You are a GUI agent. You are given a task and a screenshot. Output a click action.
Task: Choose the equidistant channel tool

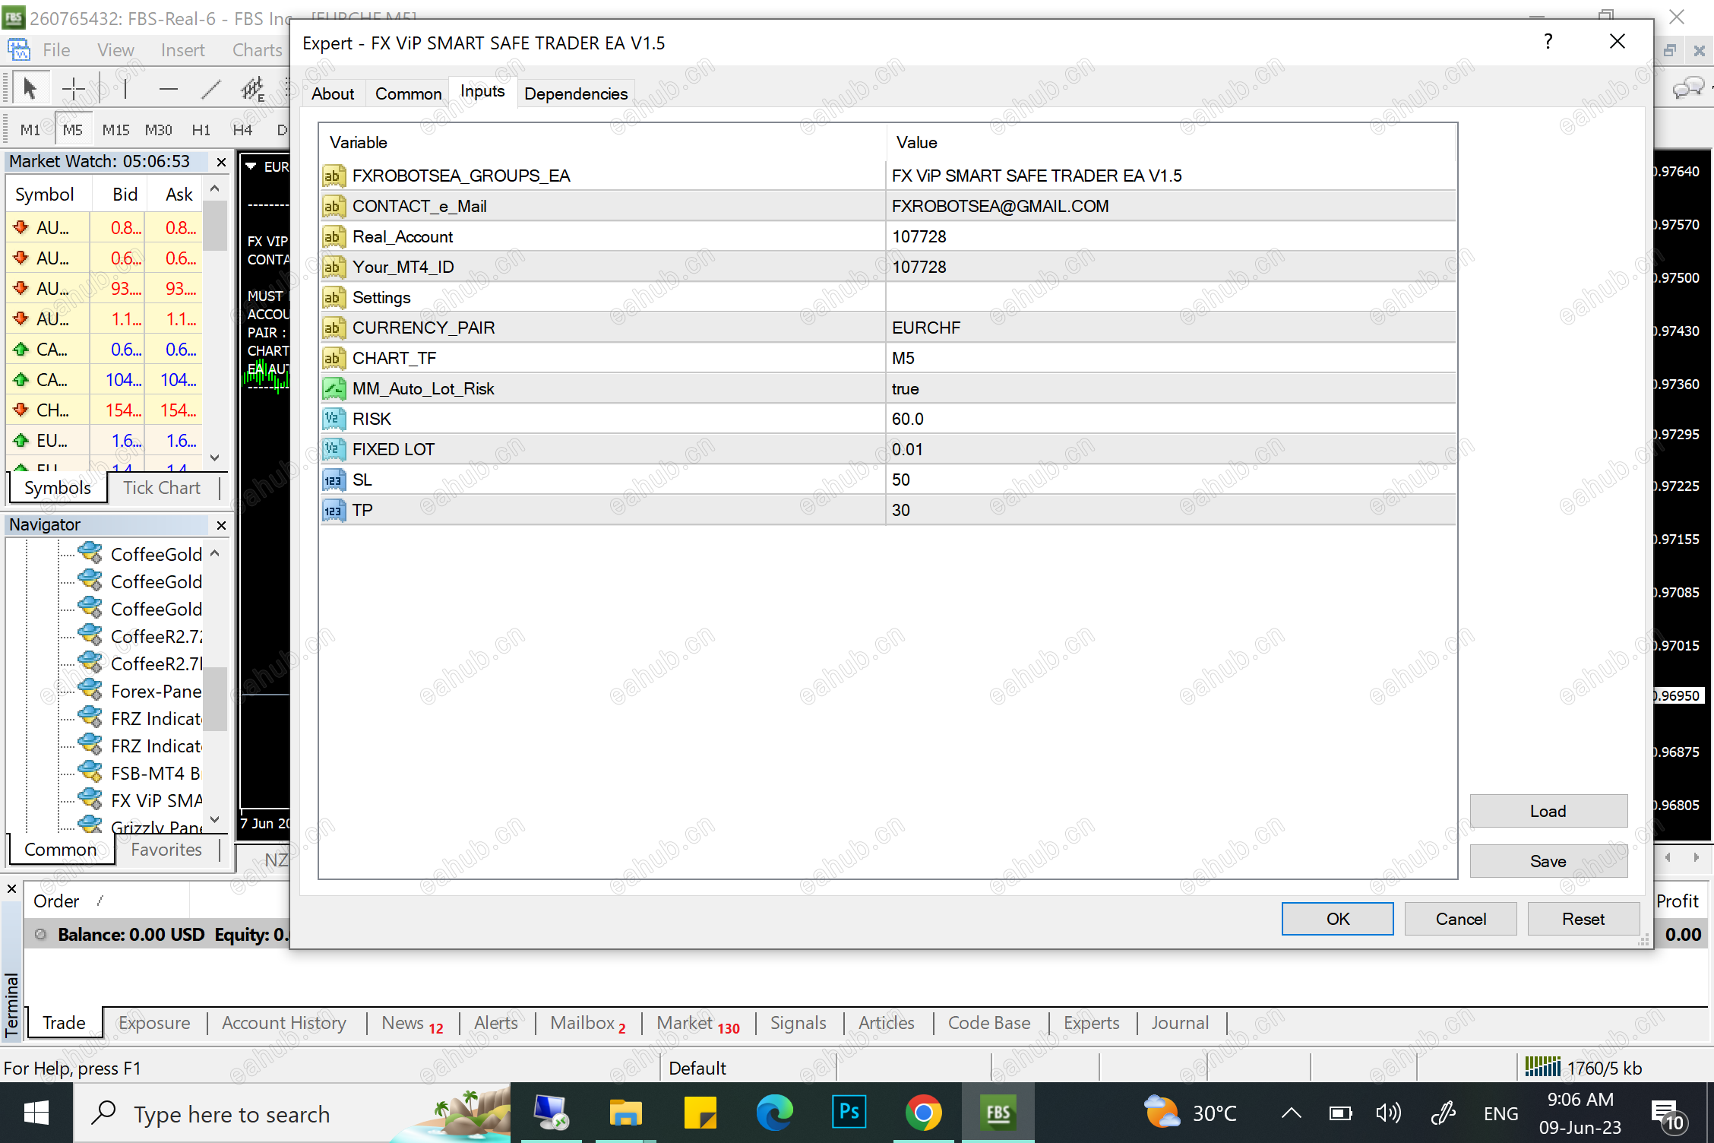pyautogui.click(x=253, y=89)
